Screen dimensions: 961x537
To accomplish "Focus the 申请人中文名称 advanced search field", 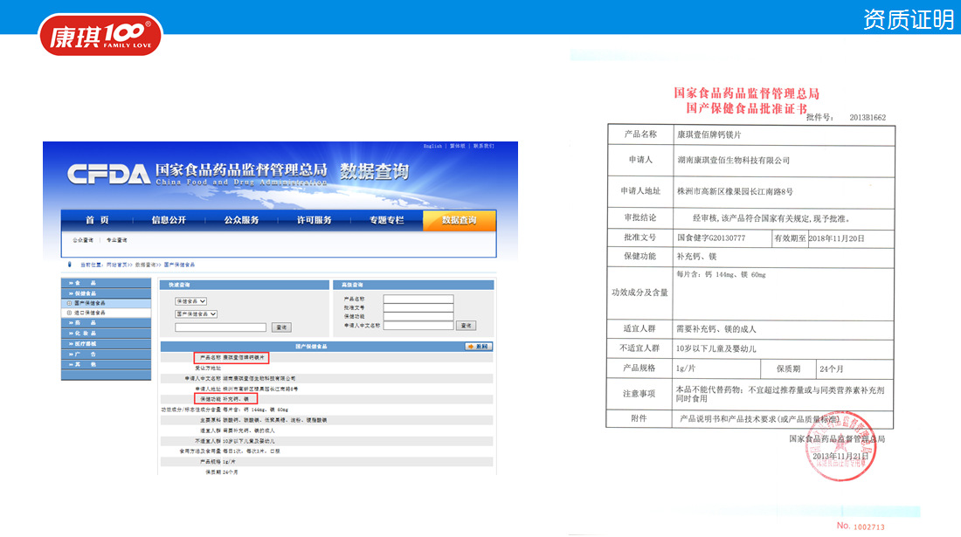I will pyautogui.click(x=418, y=326).
